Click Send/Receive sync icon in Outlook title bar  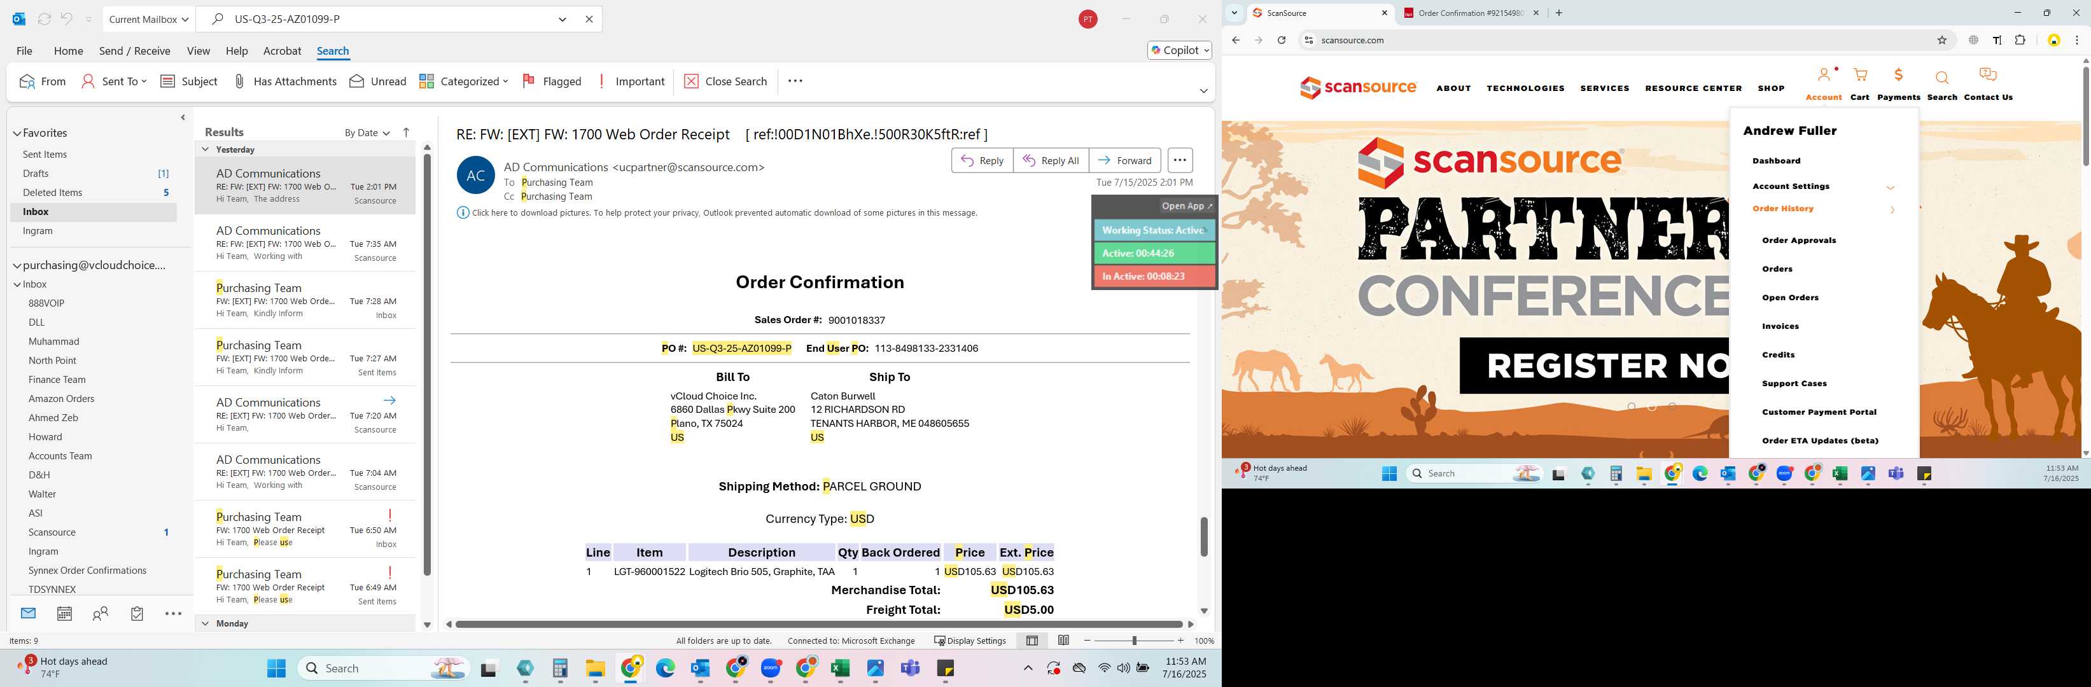coord(45,18)
